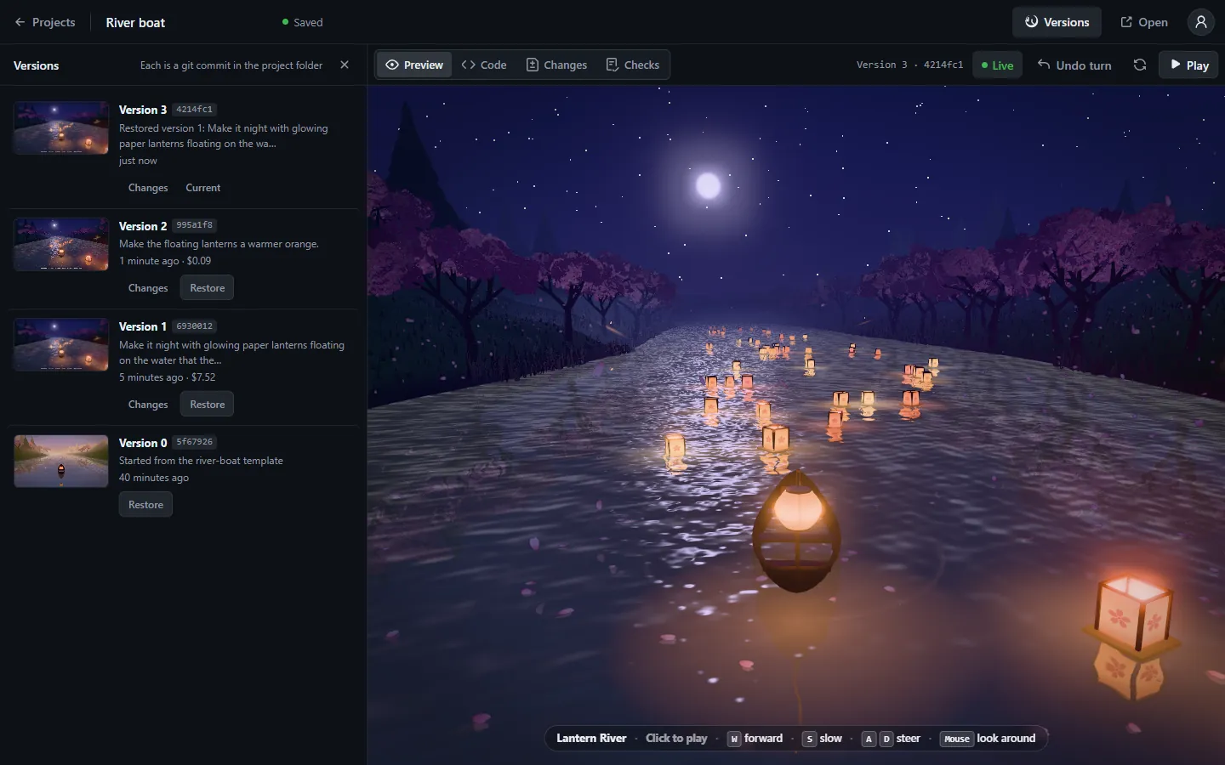Click the W forward key hint
Screen dimensions: 1225x765
(755, 738)
